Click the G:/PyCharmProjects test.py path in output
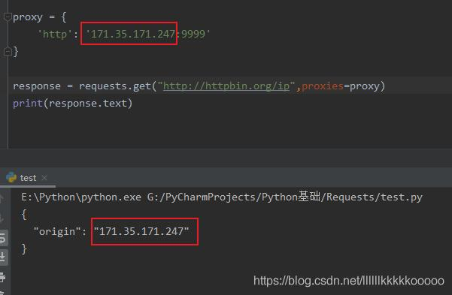The width and height of the screenshot is (452, 295). click(285, 197)
